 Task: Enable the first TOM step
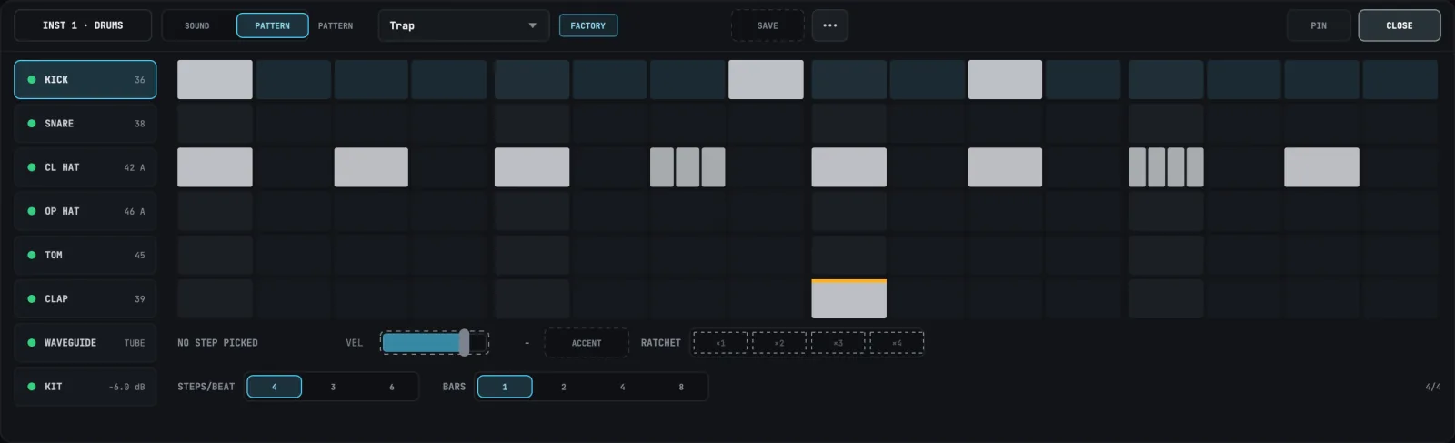pos(215,255)
